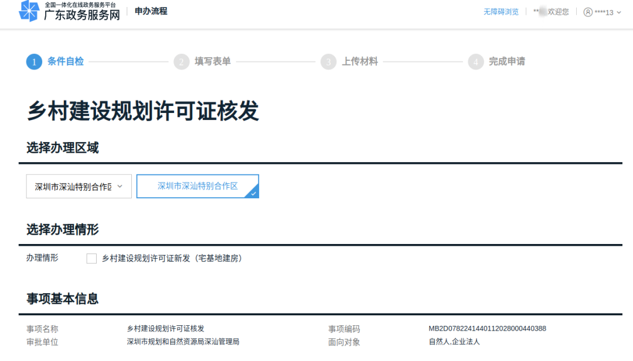Viewport: 633px width, 361px height.
Task: Click the chevron arrow beside the username
Action: [x=619, y=12]
